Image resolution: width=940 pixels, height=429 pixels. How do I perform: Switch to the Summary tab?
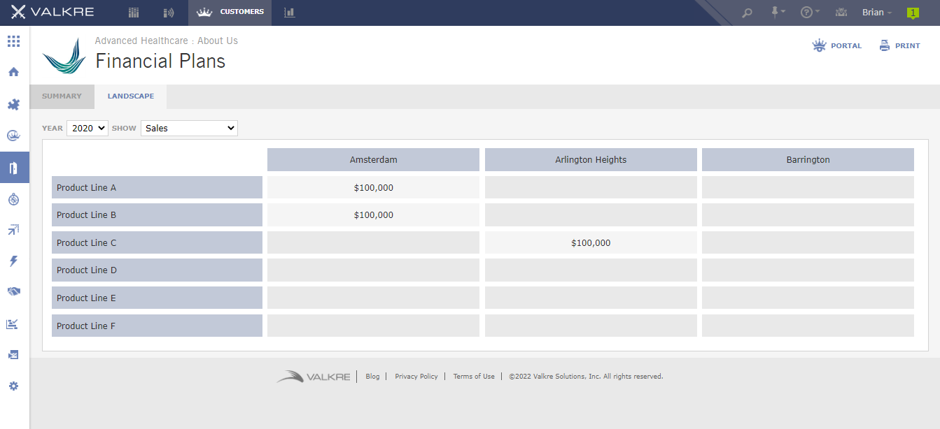[x=62, y=96]
